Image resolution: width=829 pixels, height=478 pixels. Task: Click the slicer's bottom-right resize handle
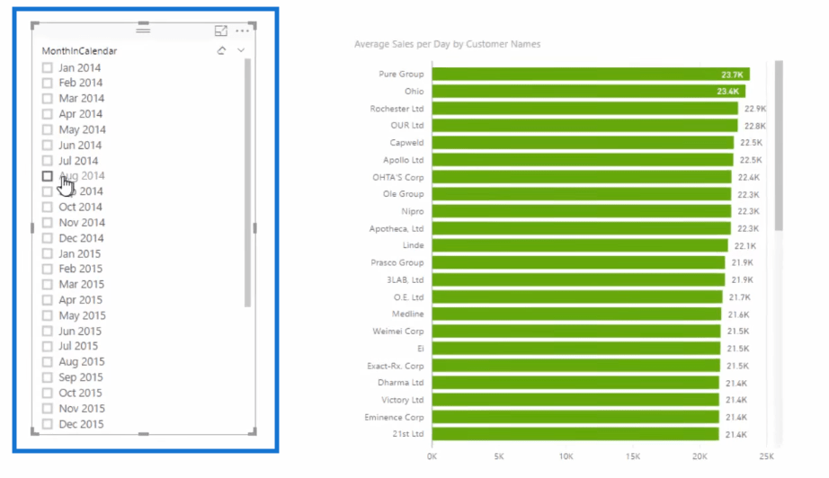[254, 432]
